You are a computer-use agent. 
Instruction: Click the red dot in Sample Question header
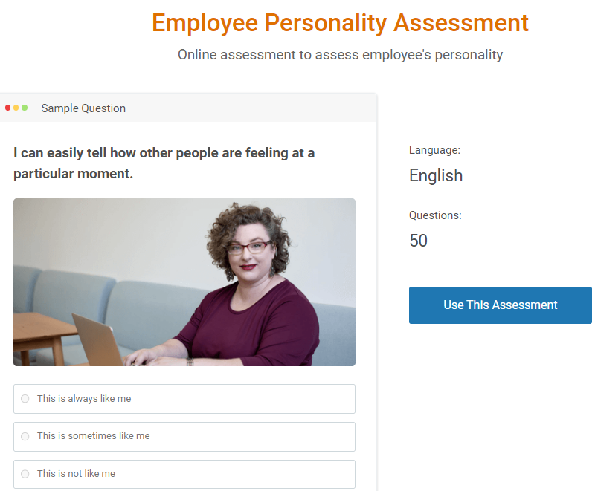pyautogui.click(x=7, y=108)
